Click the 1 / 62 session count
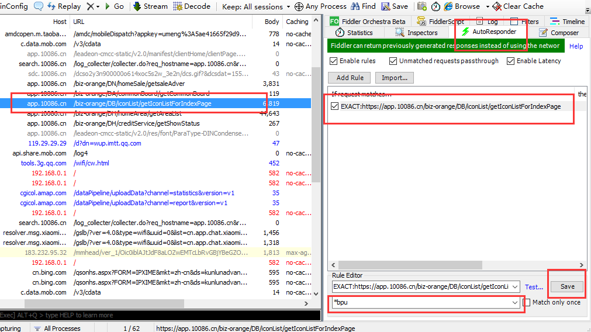The width and height of the screenshot is (591, 332). [x=132, y=328]
